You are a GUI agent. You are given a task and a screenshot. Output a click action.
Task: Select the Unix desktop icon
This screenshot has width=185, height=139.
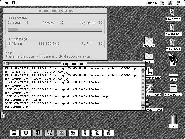(173, 75)
